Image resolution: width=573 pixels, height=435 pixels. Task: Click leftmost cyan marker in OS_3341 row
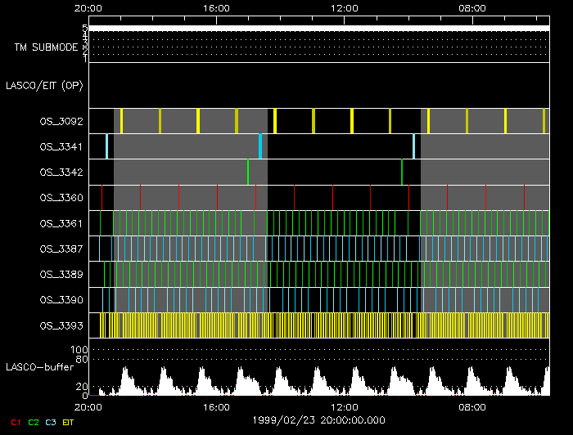point(106,146)
